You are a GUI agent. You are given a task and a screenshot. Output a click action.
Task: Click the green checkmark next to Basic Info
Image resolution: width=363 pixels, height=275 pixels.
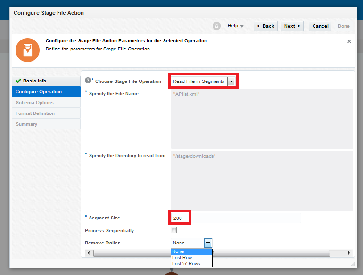tap(18, 81)
